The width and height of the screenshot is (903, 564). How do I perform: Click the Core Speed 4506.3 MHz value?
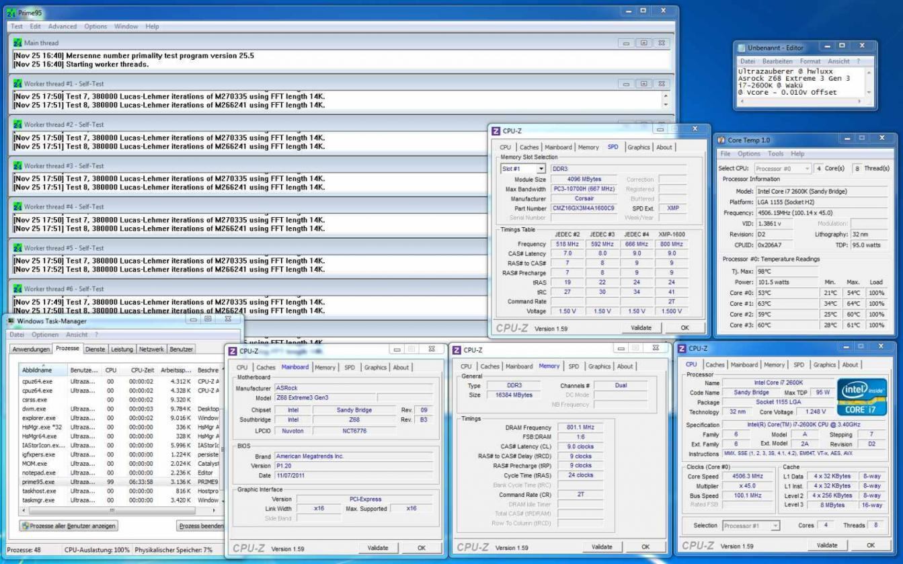748,476
